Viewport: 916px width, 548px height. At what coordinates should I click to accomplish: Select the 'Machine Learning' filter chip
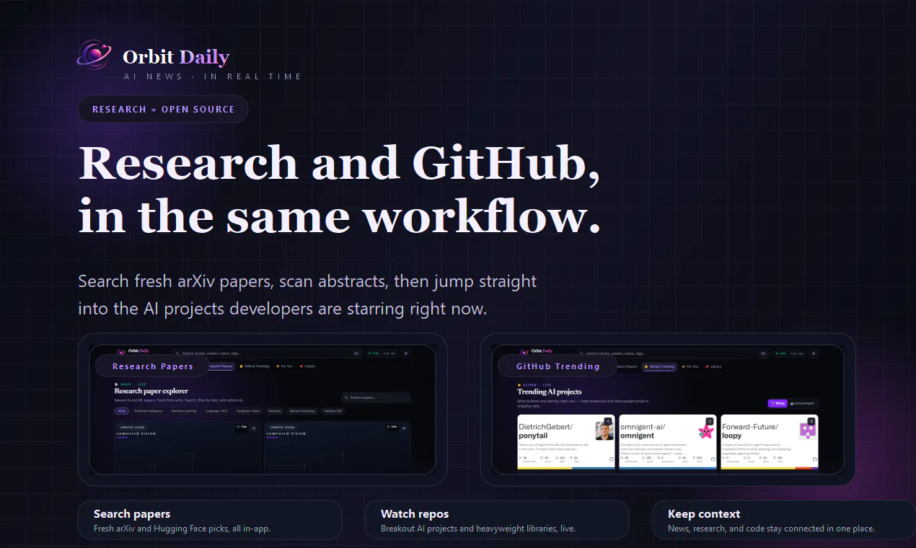tap(184, 411)
